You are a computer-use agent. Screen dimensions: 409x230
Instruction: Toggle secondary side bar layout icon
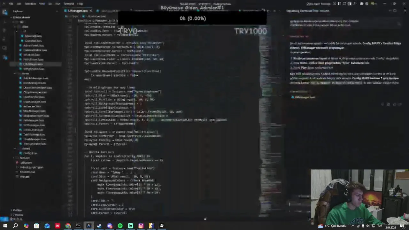click(350, 4)
